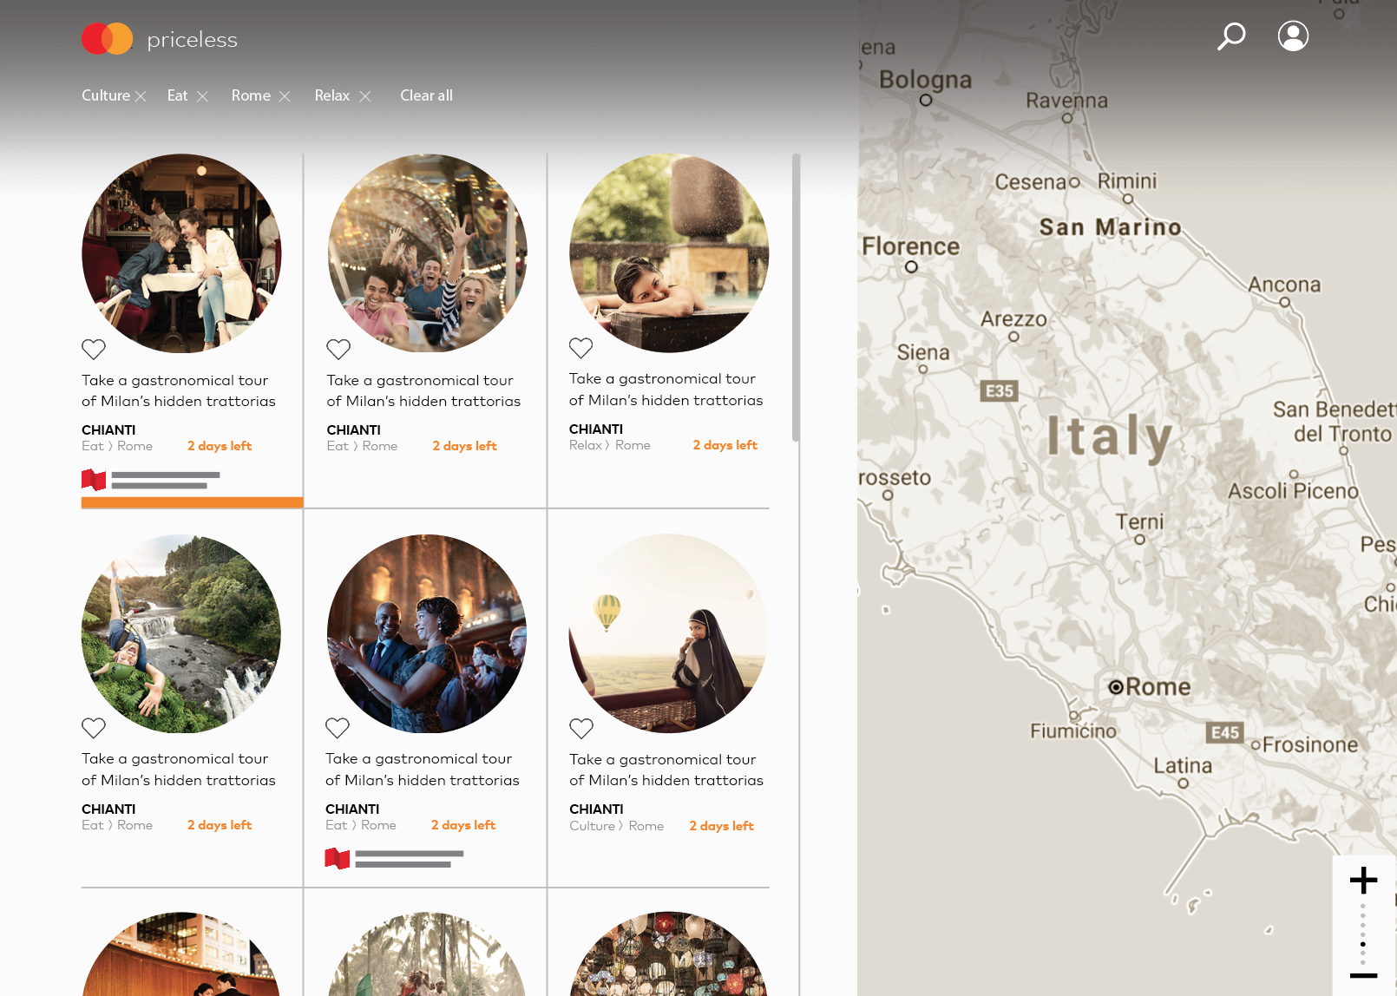Open title of the restaurant couple card
This screenshot has height=996, width=1397.
[x=179, y=390]
